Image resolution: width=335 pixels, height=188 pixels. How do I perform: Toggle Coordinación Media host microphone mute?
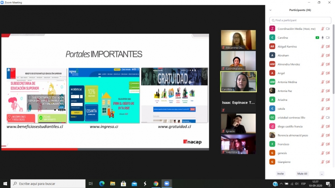pos(323,29)
